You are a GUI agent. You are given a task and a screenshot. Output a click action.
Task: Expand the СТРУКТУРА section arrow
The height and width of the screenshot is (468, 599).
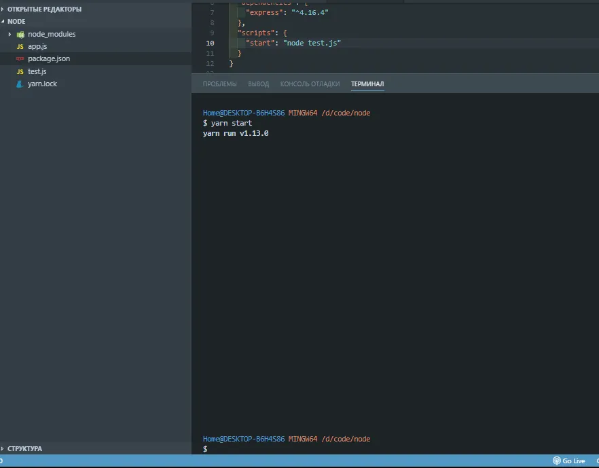coord(2,448)
